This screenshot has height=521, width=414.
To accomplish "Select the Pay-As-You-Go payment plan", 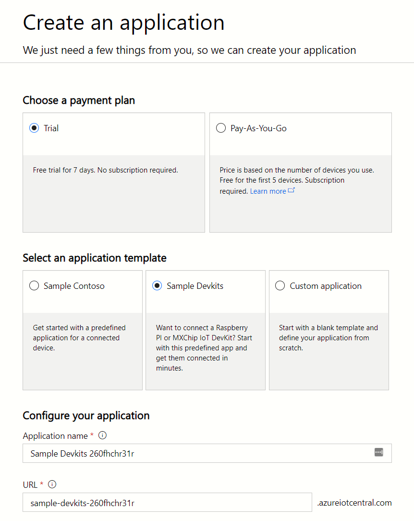I will 221,128.
